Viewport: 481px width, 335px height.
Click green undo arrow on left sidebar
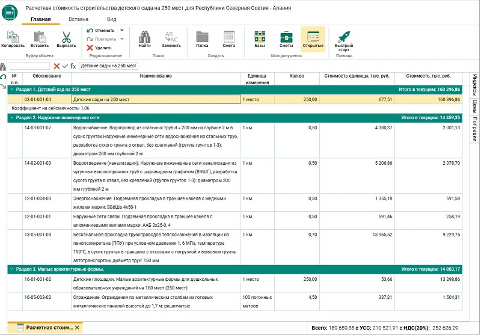(3, 77)
